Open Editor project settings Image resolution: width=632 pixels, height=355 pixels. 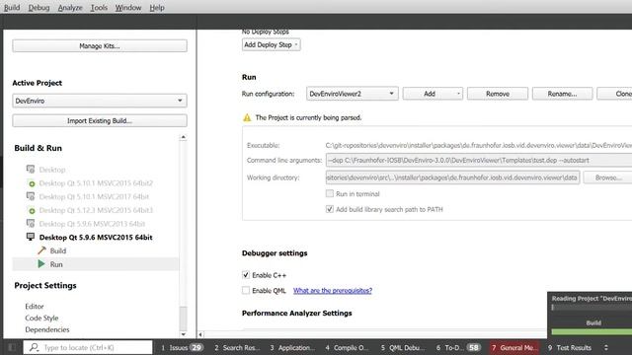point(35,307)
